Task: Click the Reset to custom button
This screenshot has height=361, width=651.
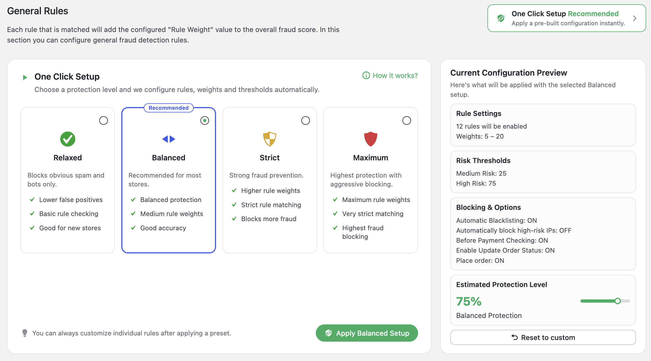Action: [543, 337]
